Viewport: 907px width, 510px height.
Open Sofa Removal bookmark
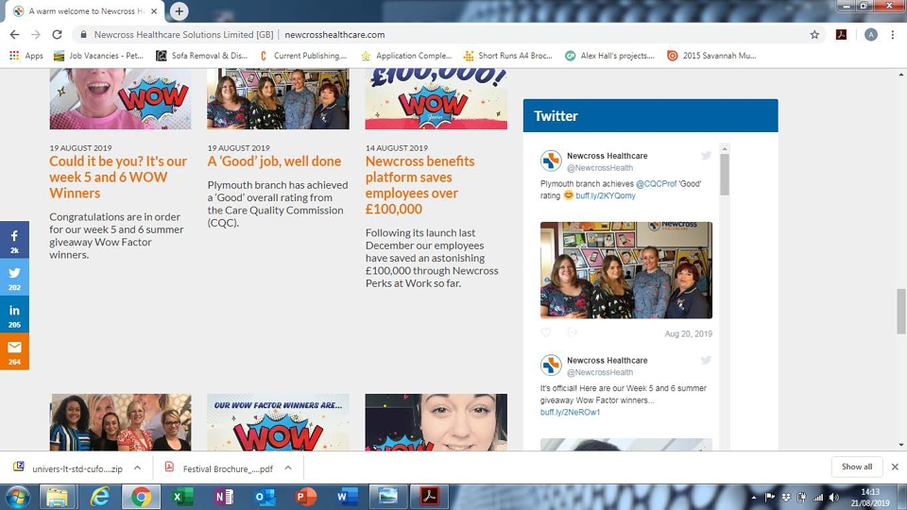202,56
